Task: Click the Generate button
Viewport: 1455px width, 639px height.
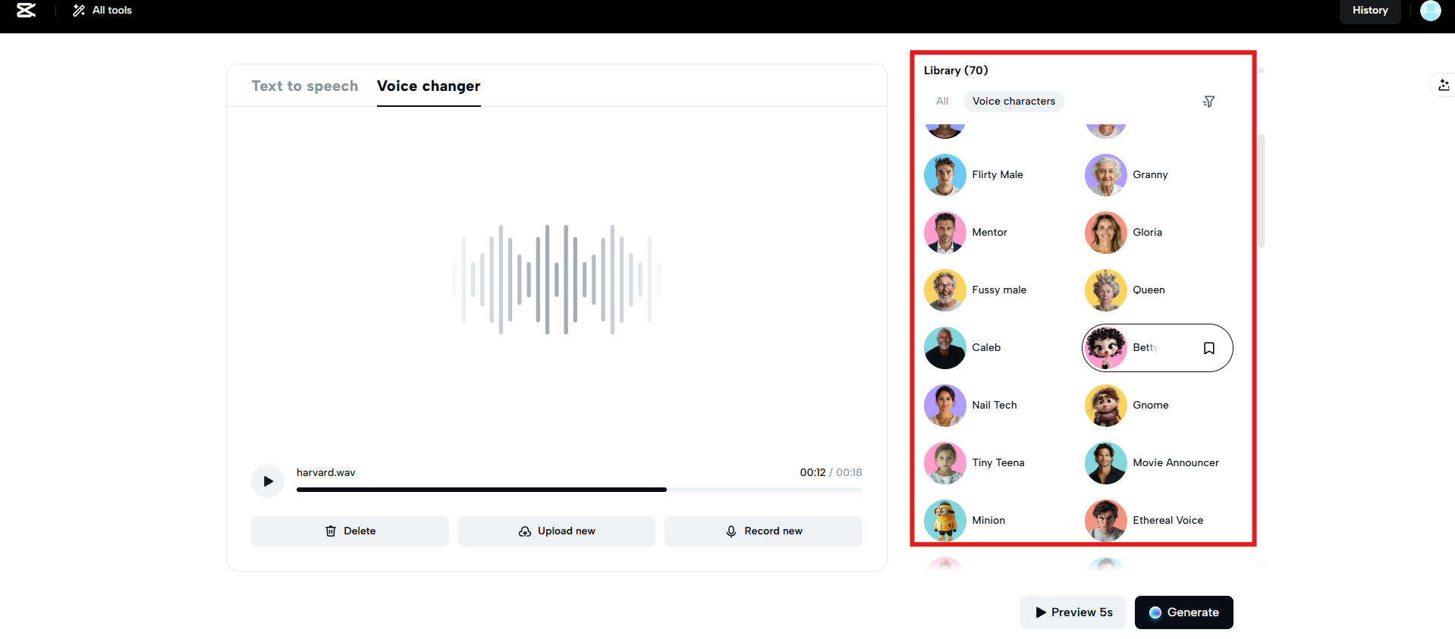Action: [1184, 612]
